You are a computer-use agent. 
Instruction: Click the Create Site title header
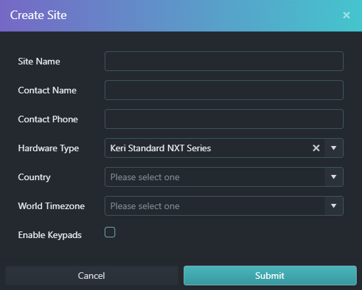pos(38,15)
